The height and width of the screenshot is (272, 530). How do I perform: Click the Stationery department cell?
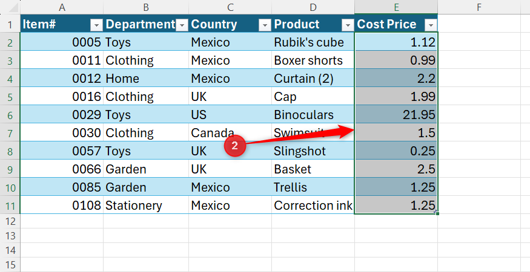146,205
